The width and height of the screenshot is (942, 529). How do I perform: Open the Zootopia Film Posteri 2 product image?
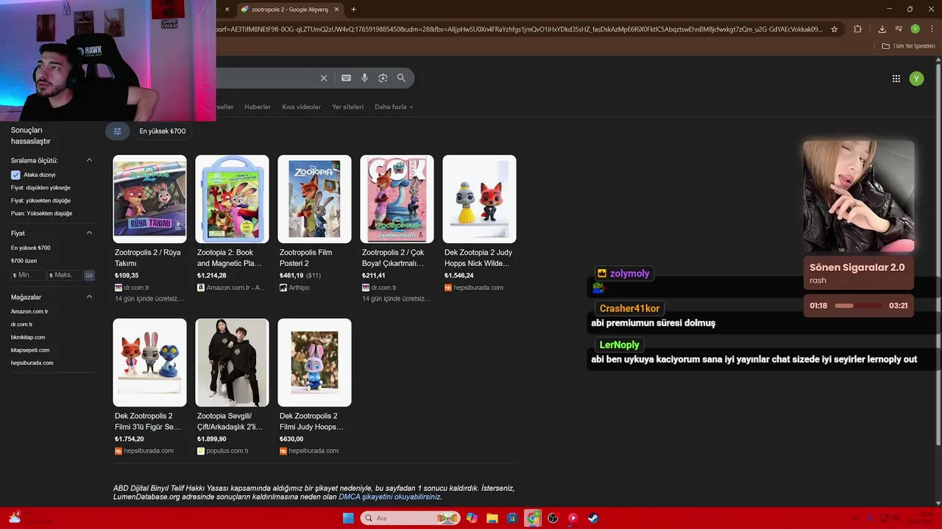[x=314, y=199]
